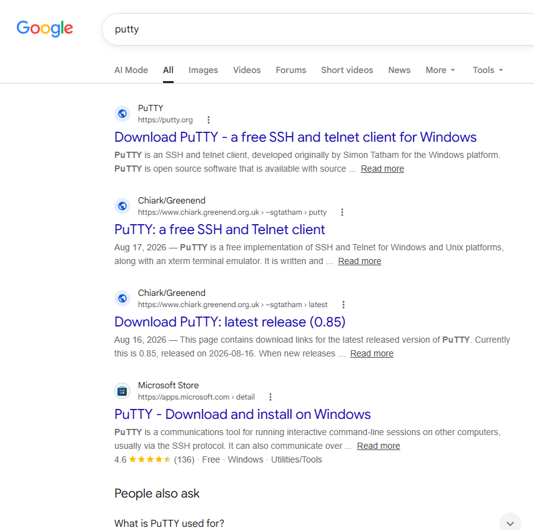
Task: Open the Forums tab
Action: tap(291, 70)
